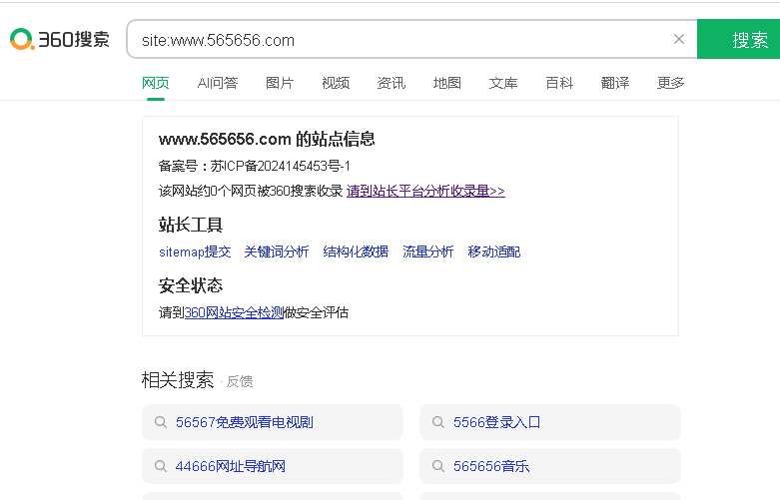Click the 备案号 苏ICP备2024145453号-1 text
The image size is (780, 500).
(x=255, y=166)
